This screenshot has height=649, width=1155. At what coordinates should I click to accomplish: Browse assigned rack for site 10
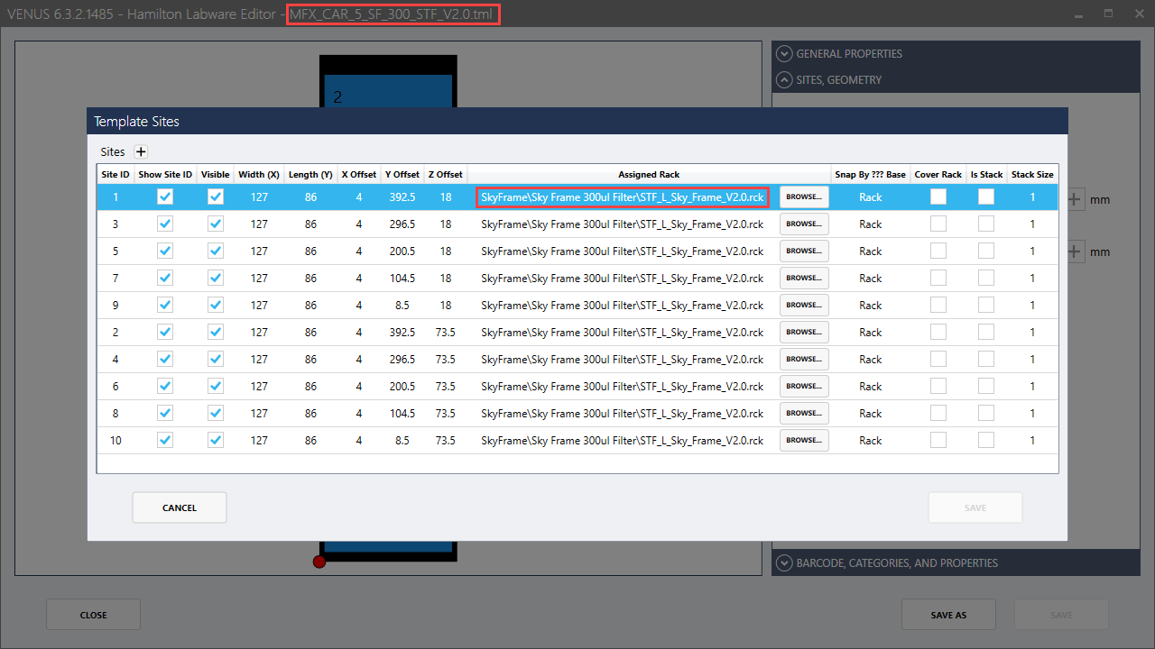804,440
